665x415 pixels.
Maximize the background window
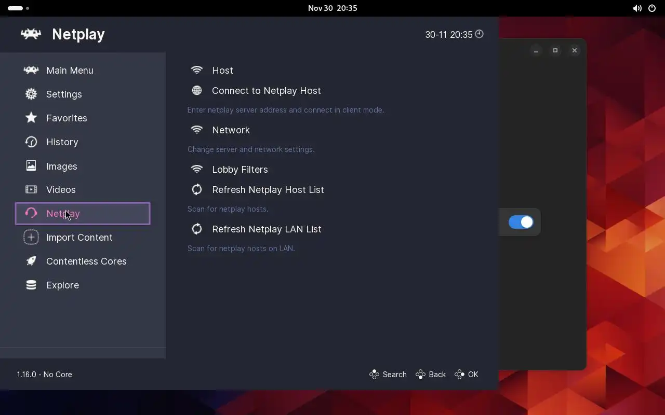[x=555, y=50]
